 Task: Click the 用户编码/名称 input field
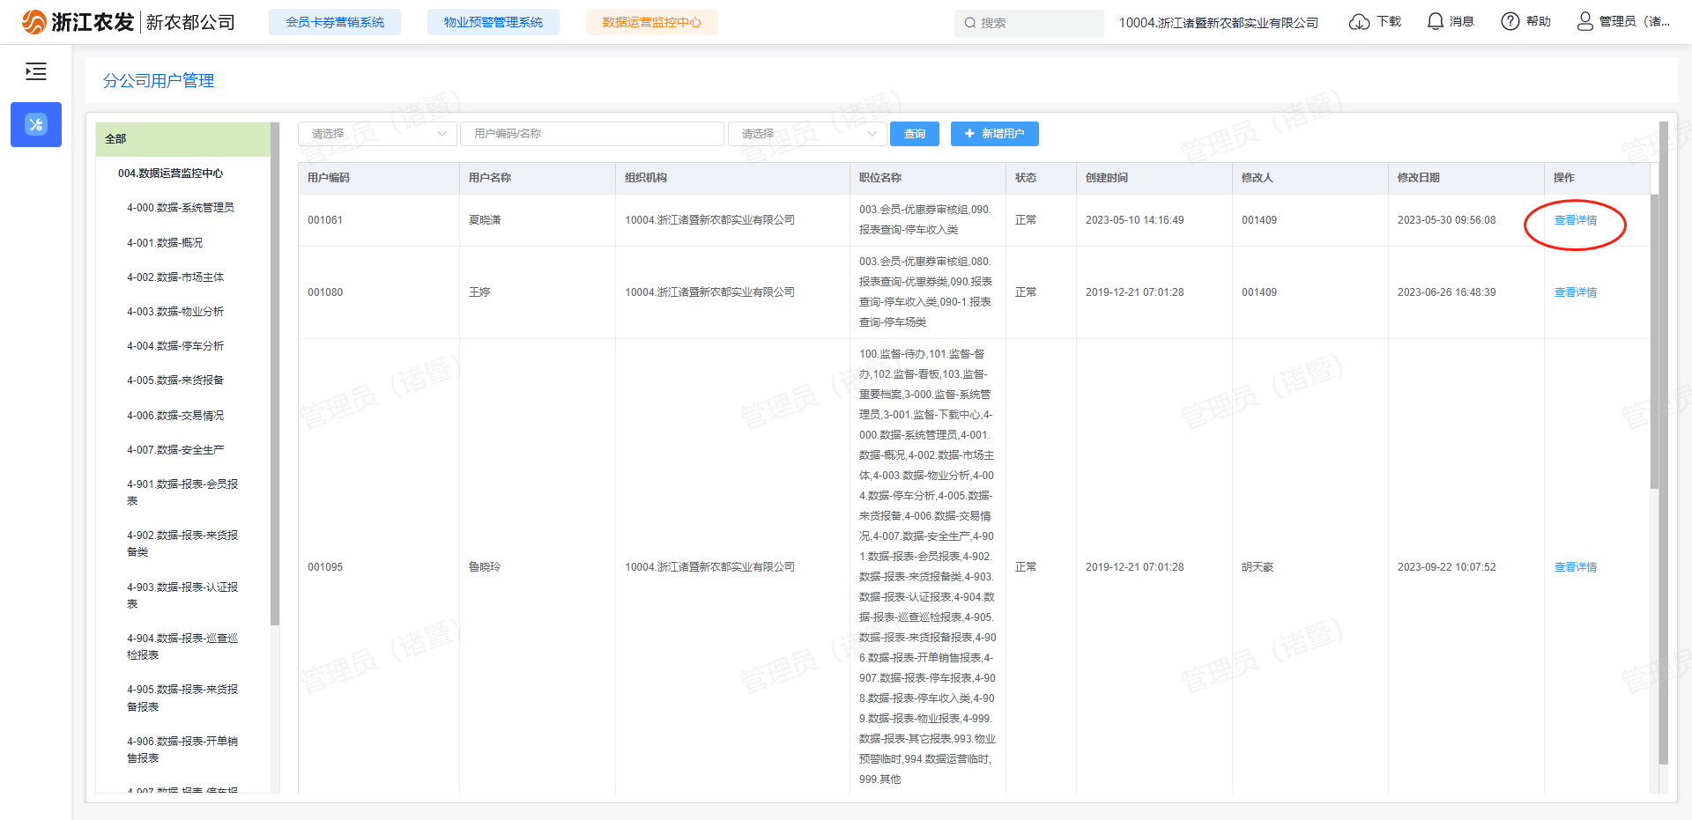point(592,134)
